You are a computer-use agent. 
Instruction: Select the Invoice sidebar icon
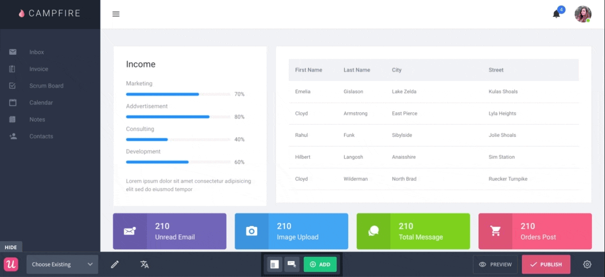pyautogui.click(x=38, y=69)
